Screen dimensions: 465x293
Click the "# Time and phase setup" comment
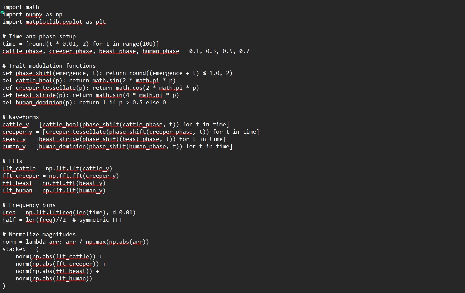pyautogui.click(x=39, y=36)
